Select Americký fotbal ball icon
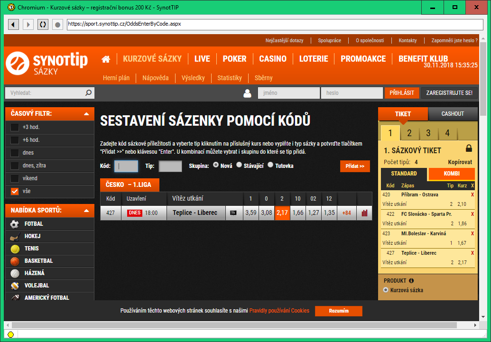491x342 pixels. pyautogui.click(x=15, y=297)
